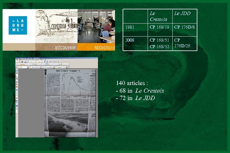Screen dimensions: 230x153
Task: Click the flood hydrograph chart in scanned article
Action: (x=76, y=86)
